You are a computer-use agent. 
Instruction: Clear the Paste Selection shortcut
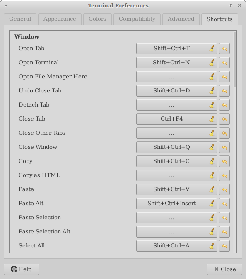(212, 218)
